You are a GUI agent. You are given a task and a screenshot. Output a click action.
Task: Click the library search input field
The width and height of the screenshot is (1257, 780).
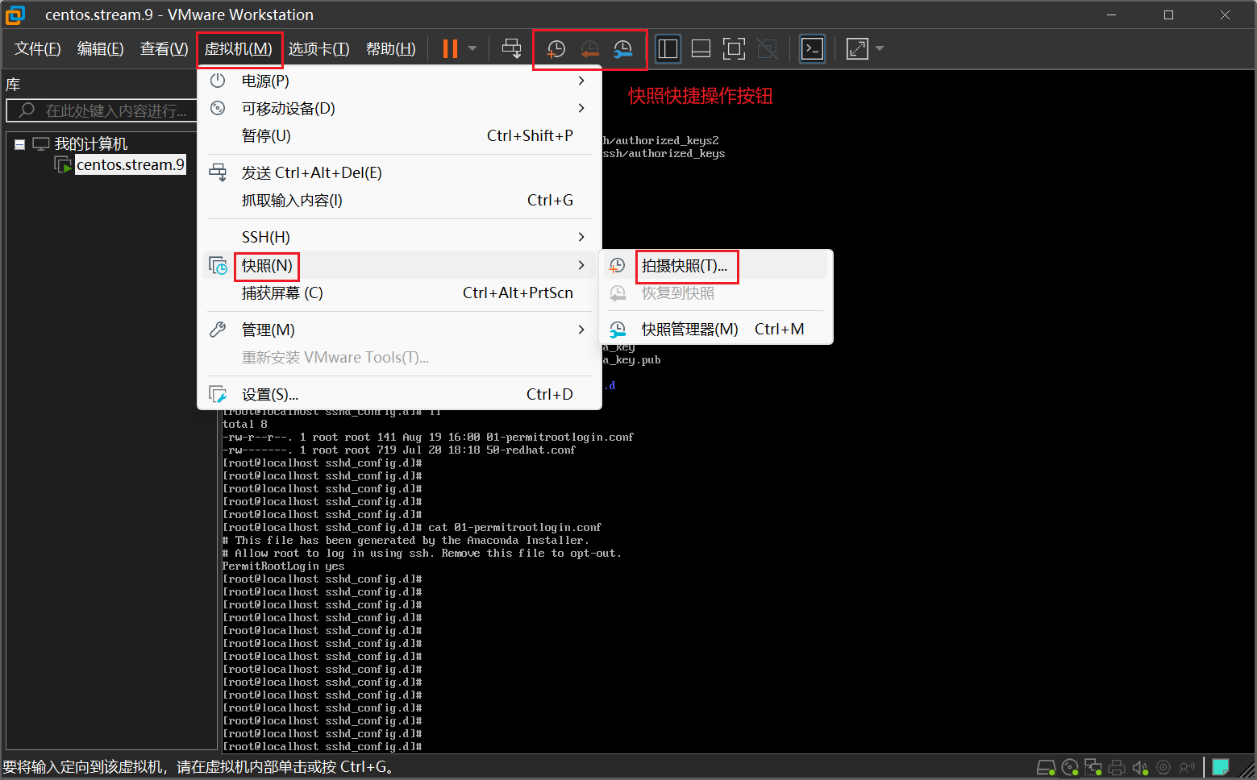(102, 110)
